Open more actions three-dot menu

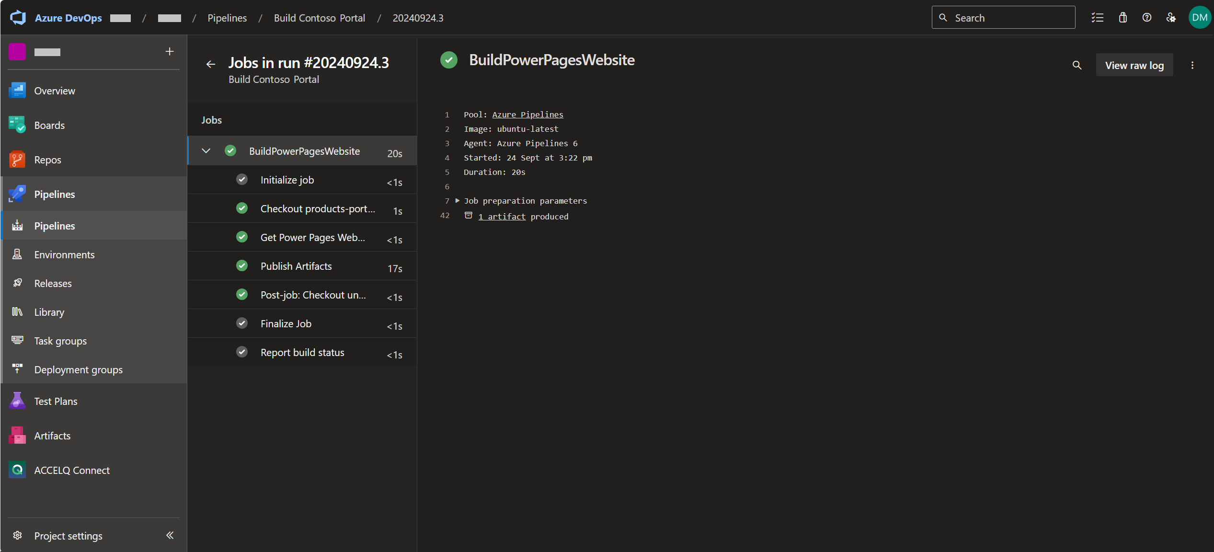tap(1192, 65)
